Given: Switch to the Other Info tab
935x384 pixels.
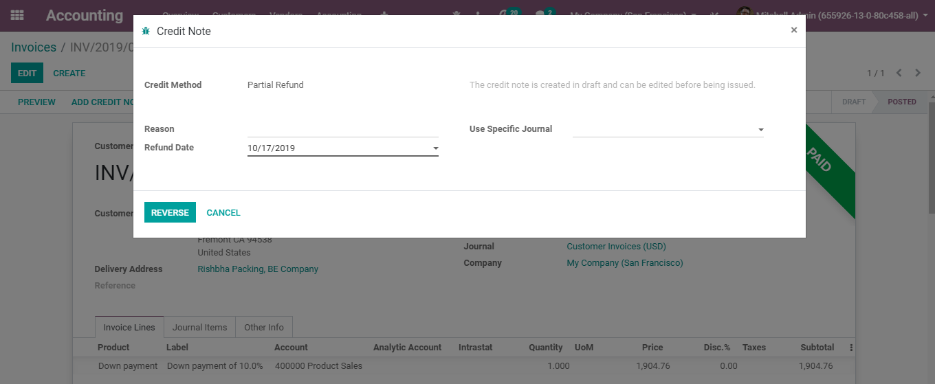Looking at the screenshot, I should [x=264, y=327].
